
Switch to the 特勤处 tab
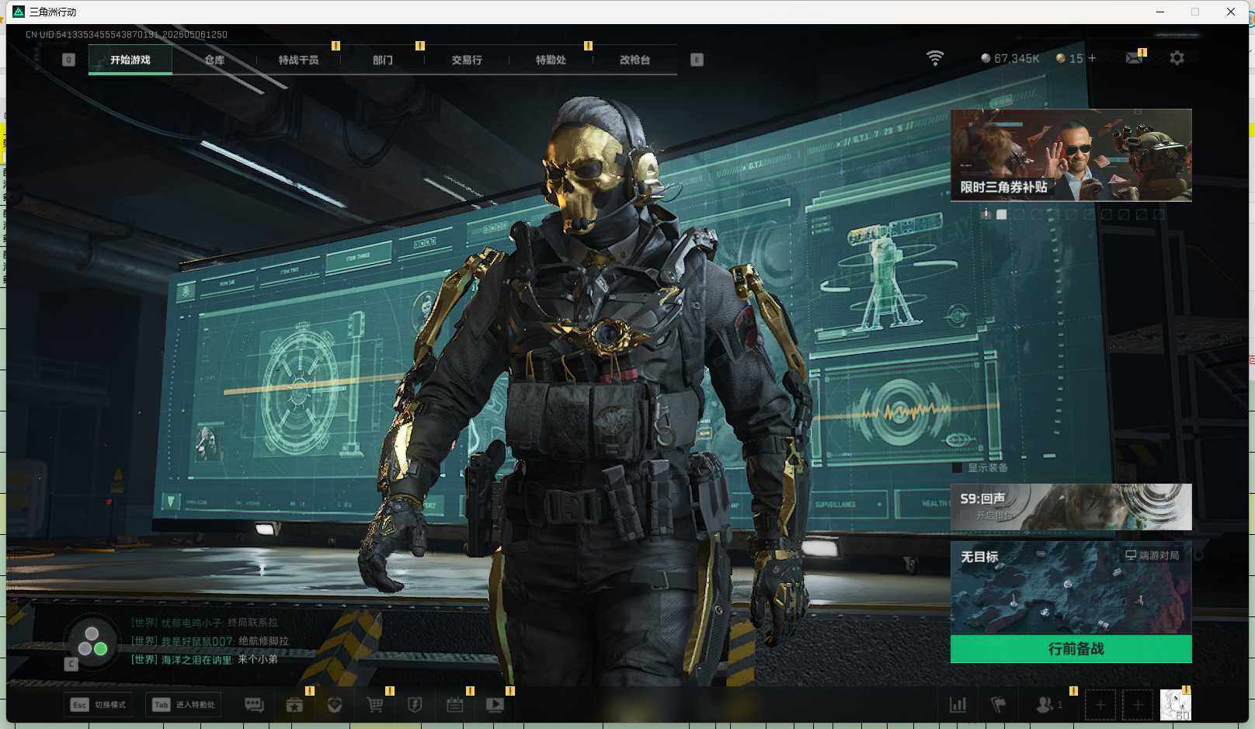coord(551,60)
